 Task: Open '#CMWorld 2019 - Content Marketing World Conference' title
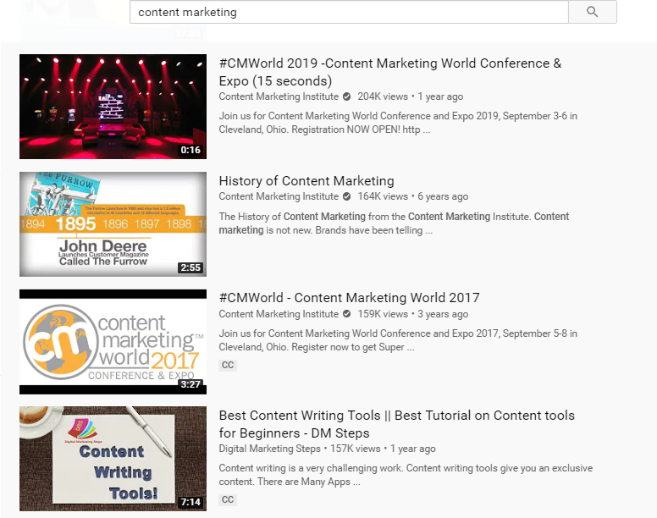390,72
